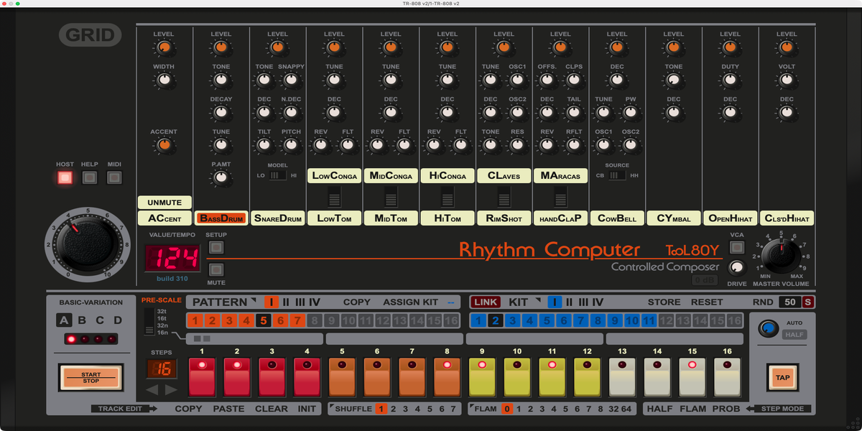
Task: Click the UNMUTE button
Action: coord(164,203)
